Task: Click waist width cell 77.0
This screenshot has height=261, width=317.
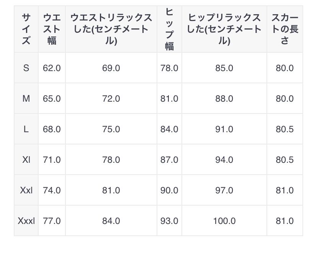Action: coord(52,221)
